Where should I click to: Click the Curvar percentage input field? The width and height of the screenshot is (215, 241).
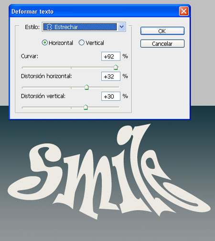coord(111,56)
